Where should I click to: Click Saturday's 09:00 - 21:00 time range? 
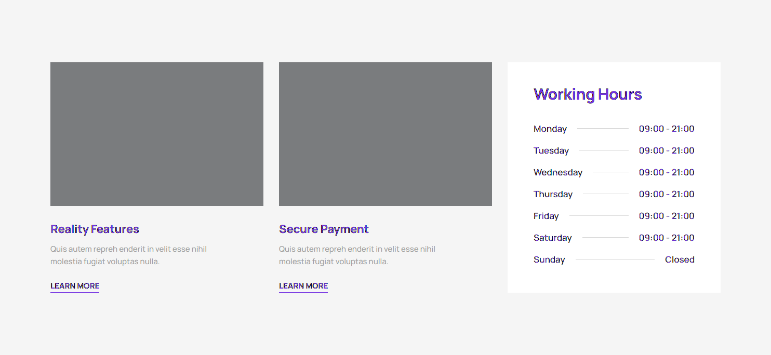[666, 238]
